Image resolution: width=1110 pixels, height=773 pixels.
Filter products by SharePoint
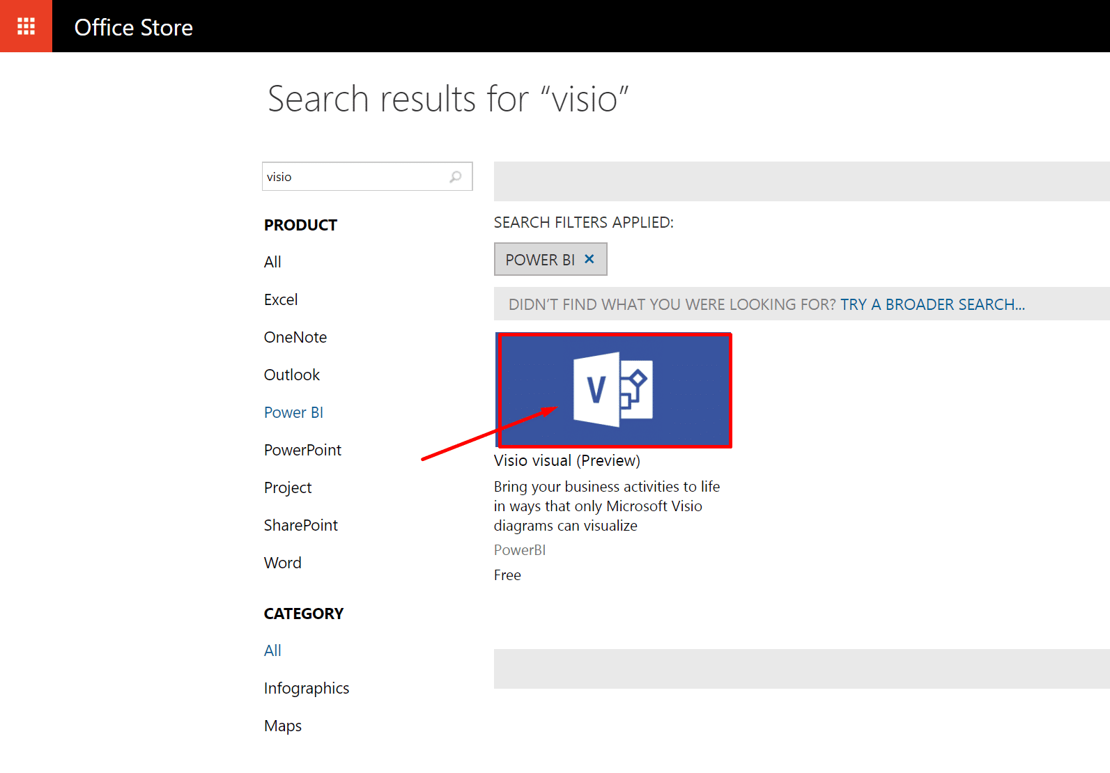click(x=300, y=525)
